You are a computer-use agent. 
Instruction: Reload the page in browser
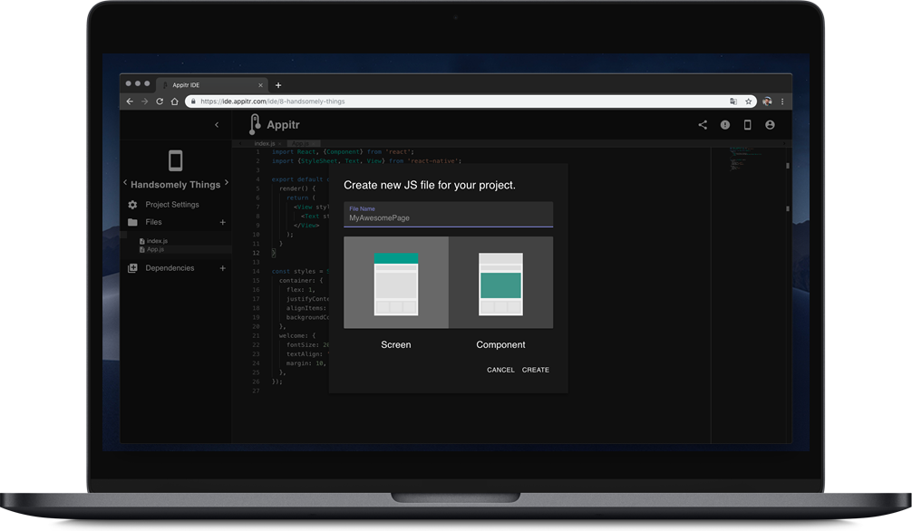click(x=160, y=101)
